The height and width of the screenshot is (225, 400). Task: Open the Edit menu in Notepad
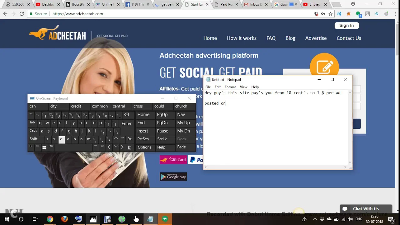pos(217,87)
